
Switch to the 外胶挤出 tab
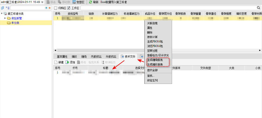tap(111, 57)
